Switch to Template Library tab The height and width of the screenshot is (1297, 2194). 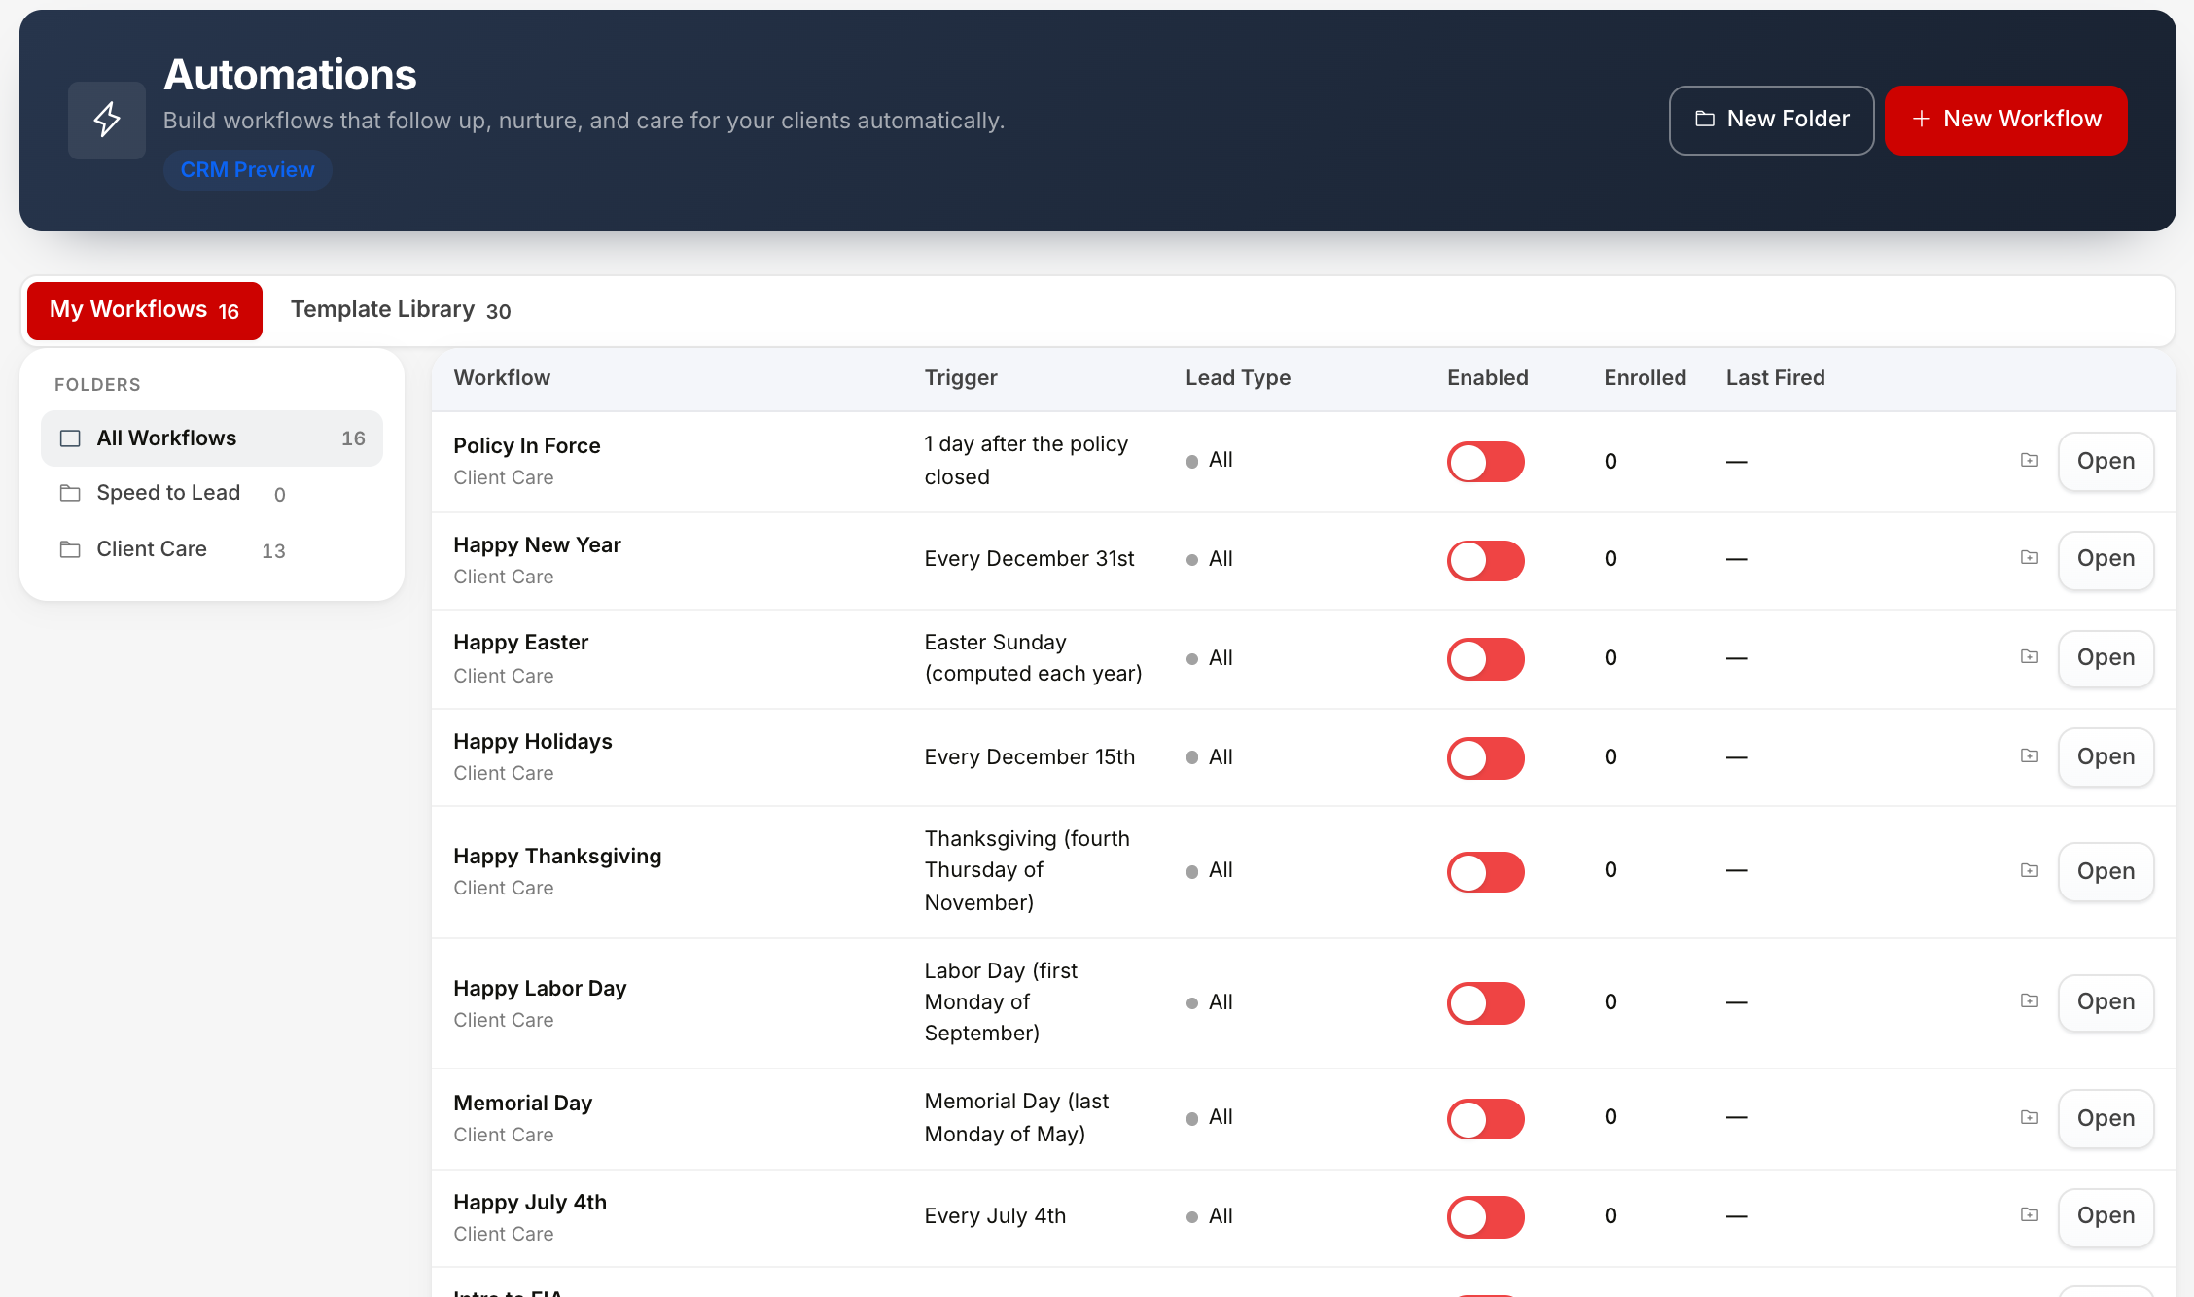401,310
